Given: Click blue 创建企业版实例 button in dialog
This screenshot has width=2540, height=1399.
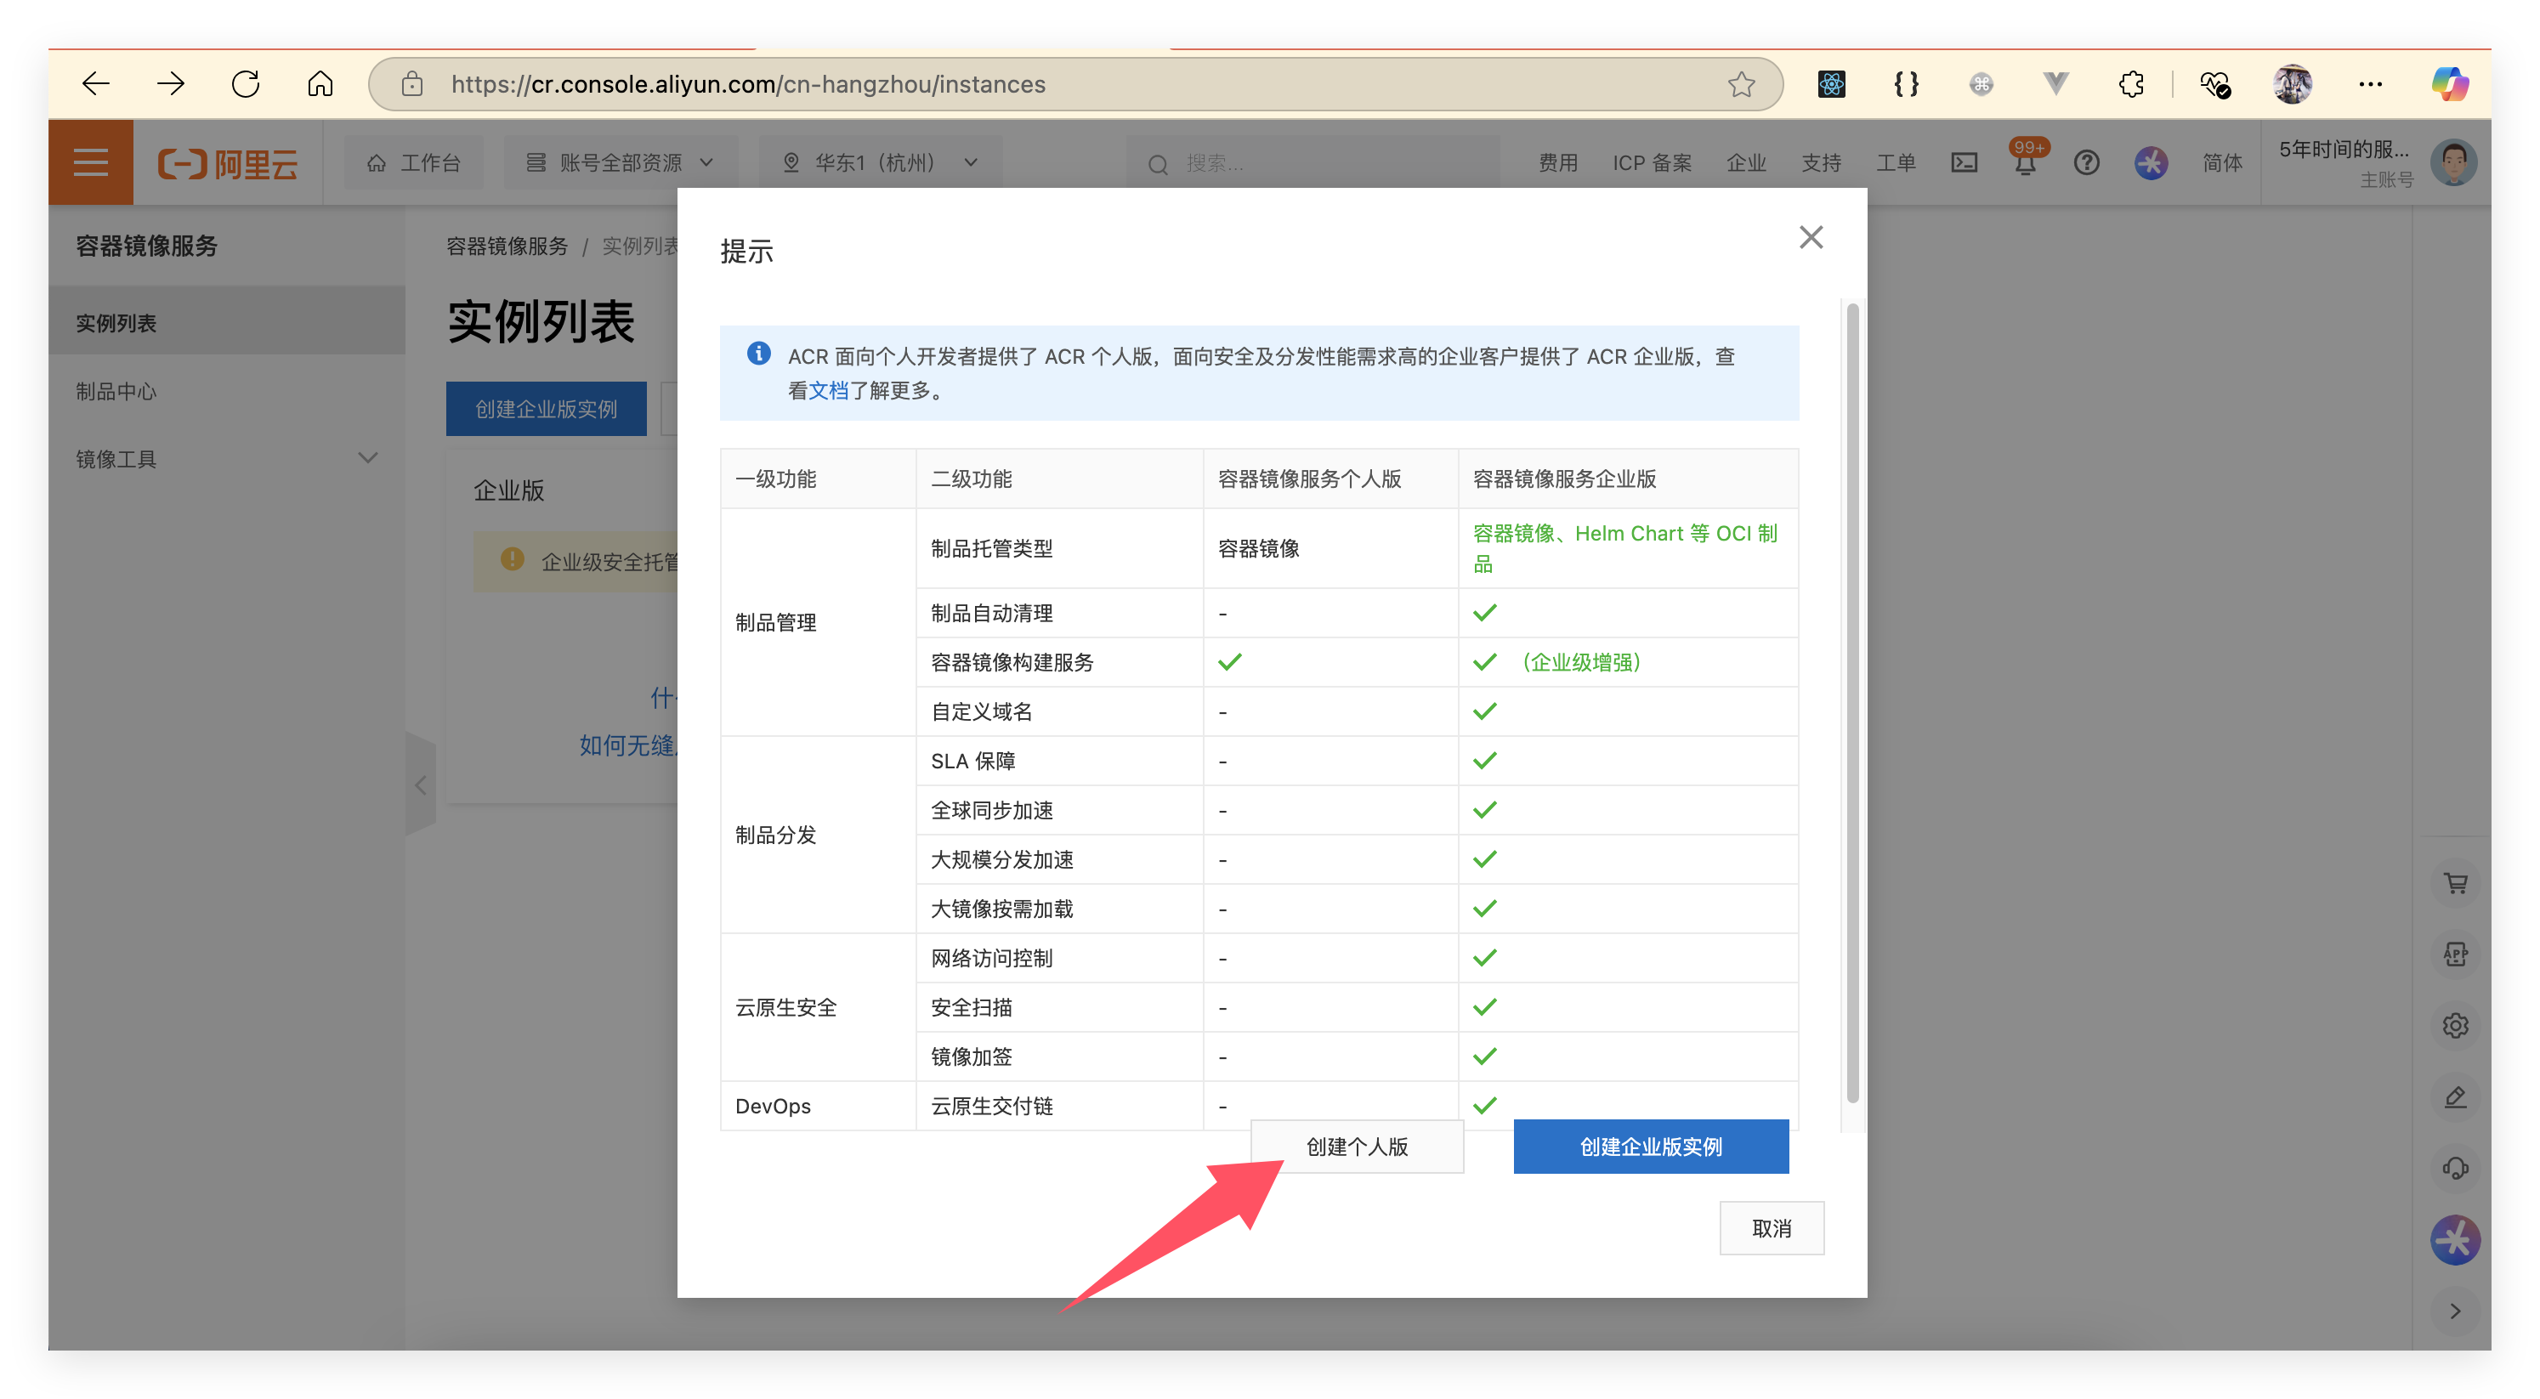Looking at the screenshot, I should click(1651, 1147).
